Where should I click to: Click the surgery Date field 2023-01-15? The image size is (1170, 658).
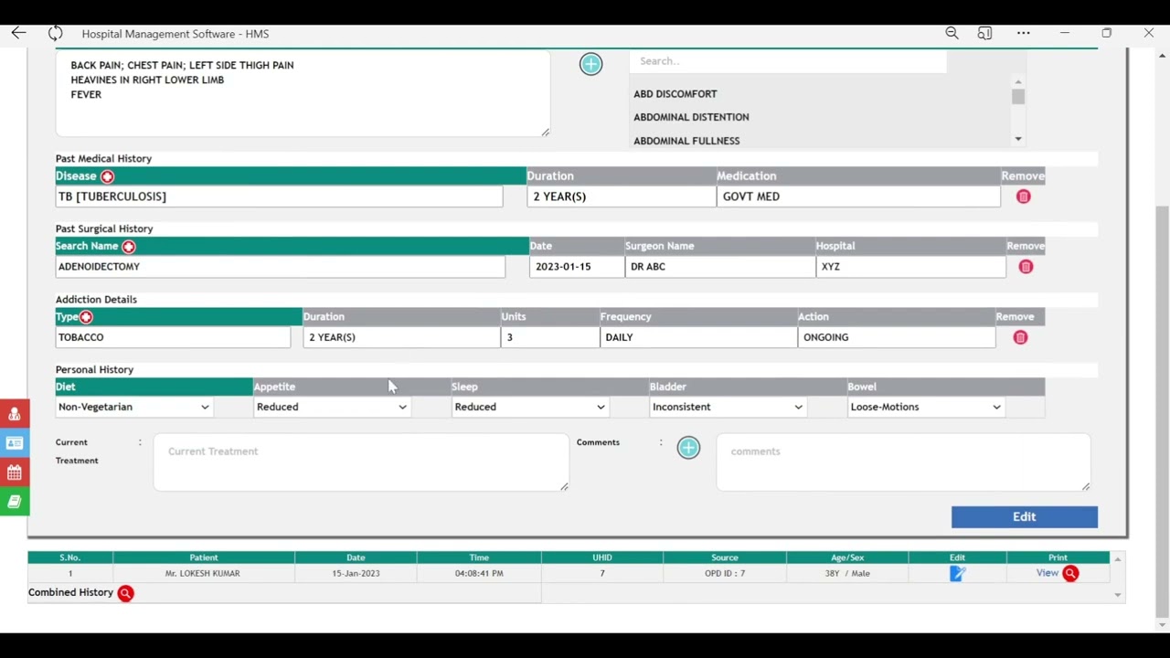pyautogui.click(x=576, y=267)
